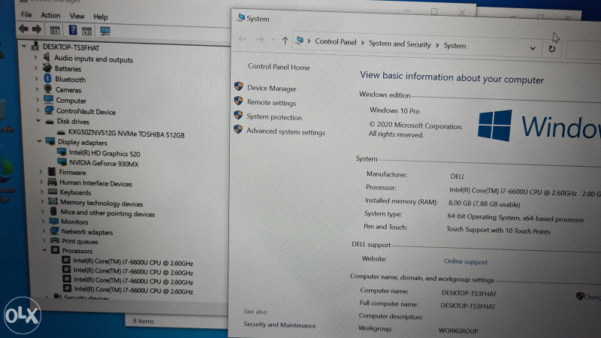Click the shield icon beside Advanced system settings

click(x=238, y=129)
